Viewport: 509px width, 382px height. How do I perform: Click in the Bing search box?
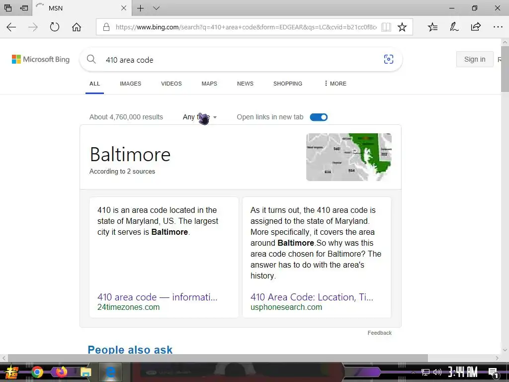coord(240,60)
